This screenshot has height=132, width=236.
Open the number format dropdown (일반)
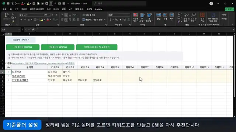point(129,15)
